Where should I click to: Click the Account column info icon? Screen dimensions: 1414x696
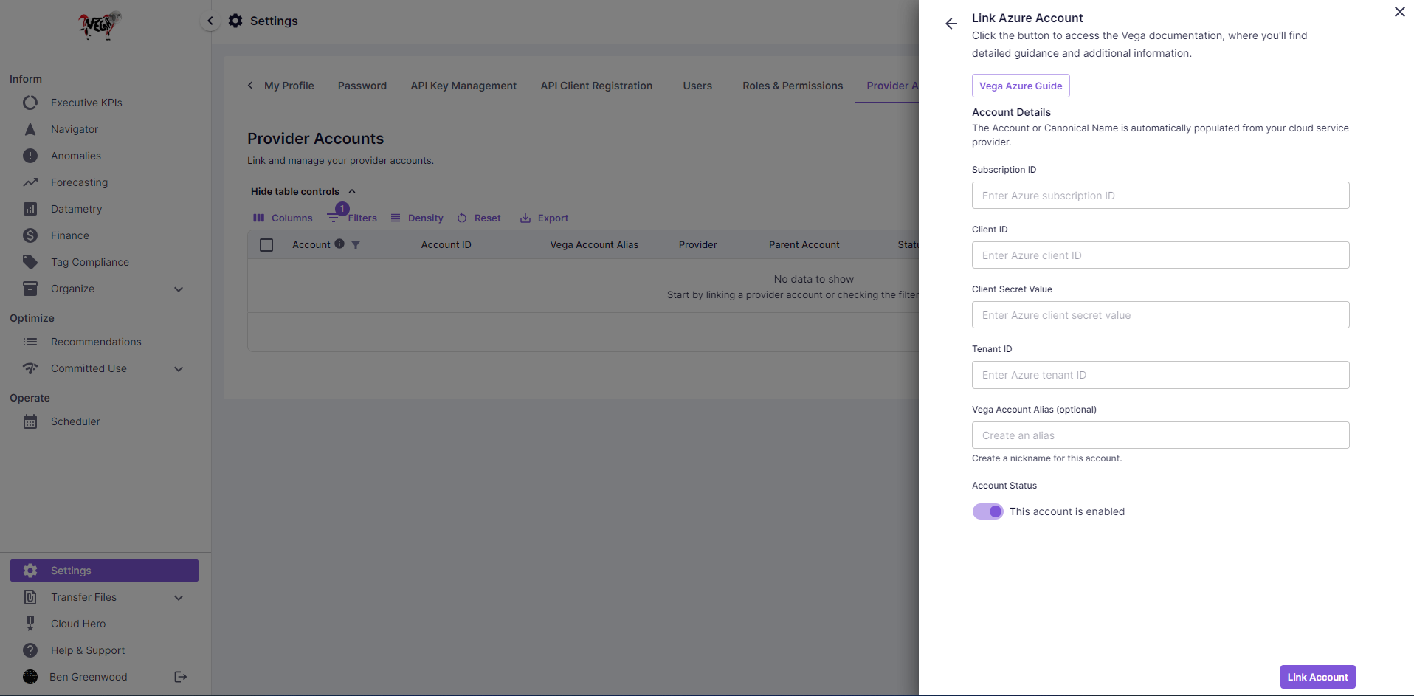(339, 244)
